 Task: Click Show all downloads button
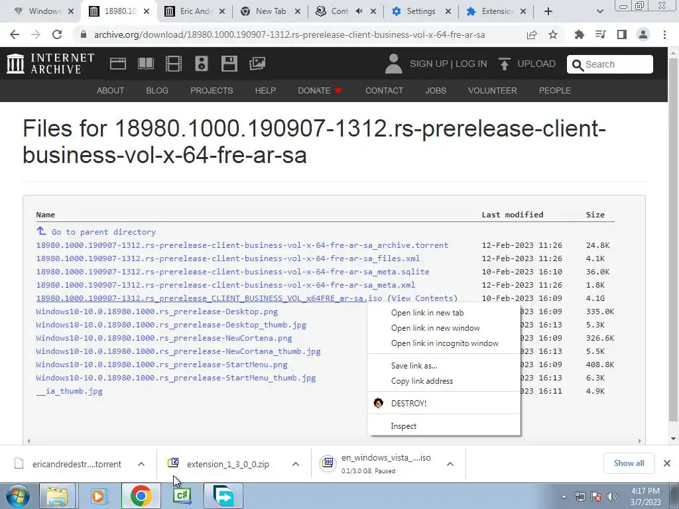pyautogui.click(x=629, y=463)
